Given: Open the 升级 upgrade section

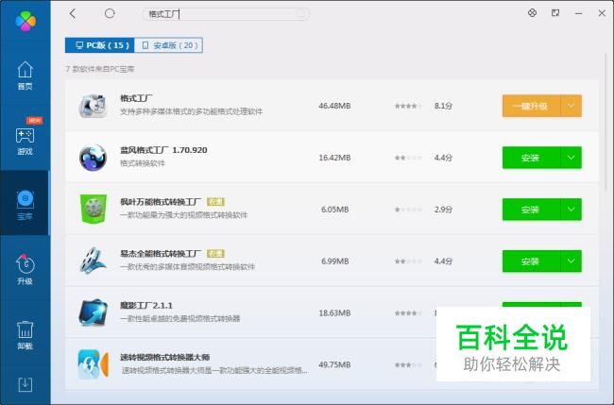Looking at the screenshot, I should tap(26, 270).
